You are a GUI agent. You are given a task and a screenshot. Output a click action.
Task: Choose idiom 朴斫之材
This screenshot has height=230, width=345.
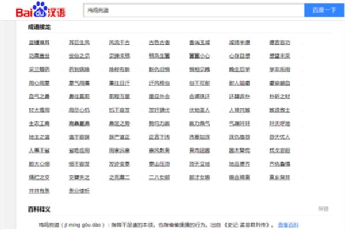[279, 97]
